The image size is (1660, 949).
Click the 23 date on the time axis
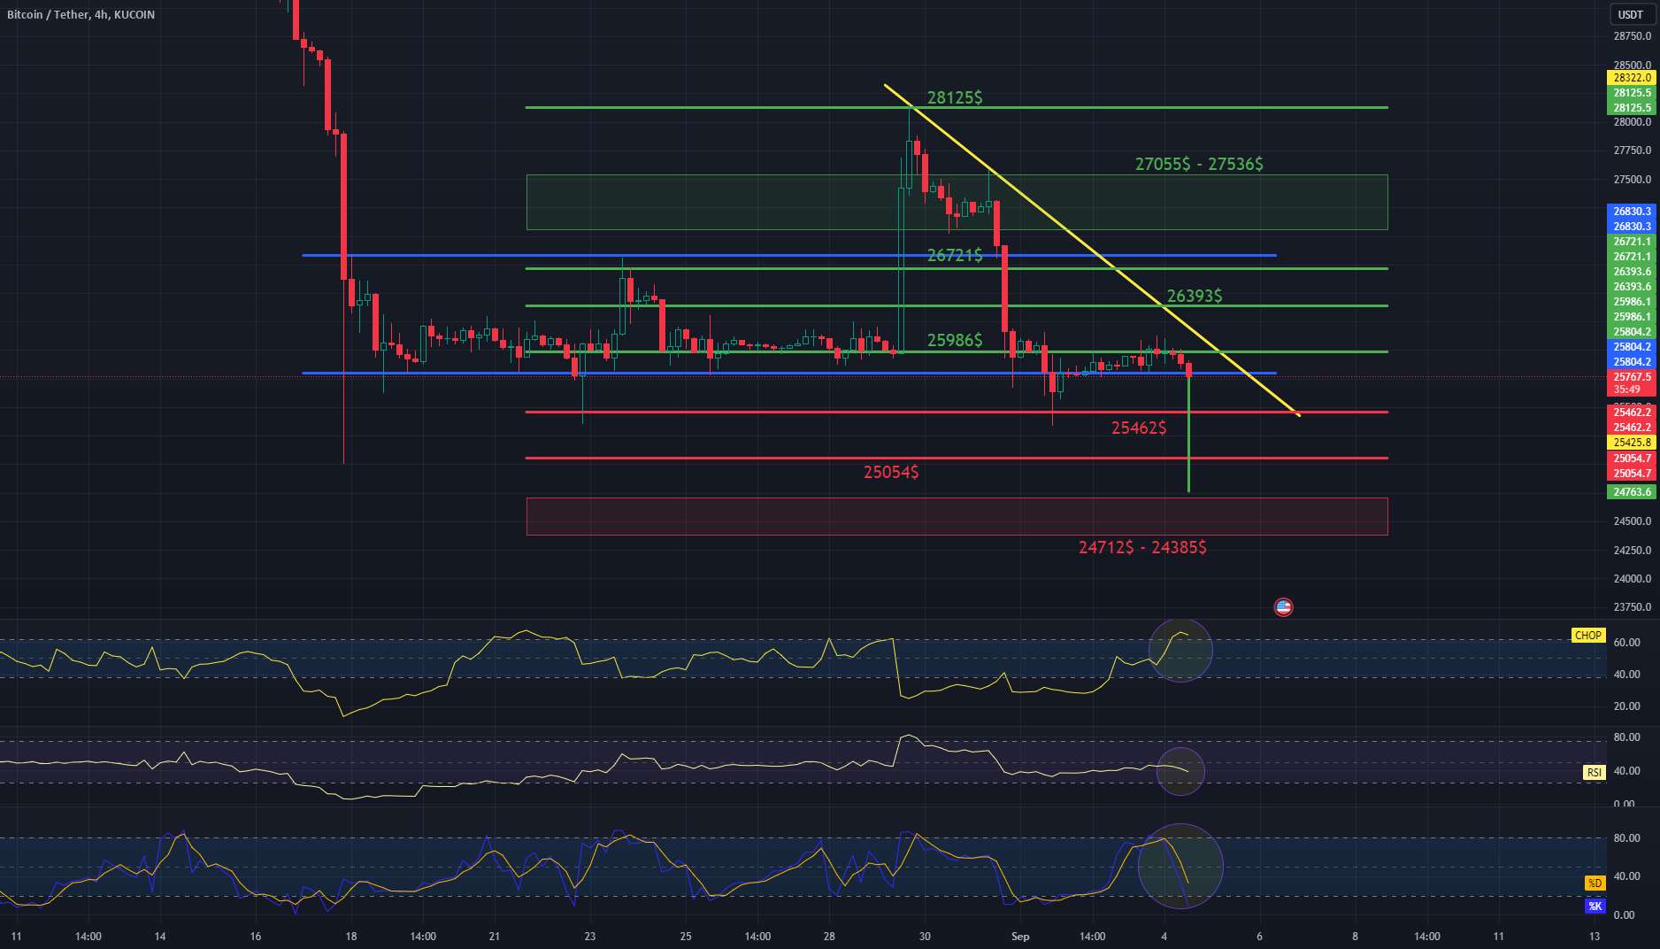[590, 936]
